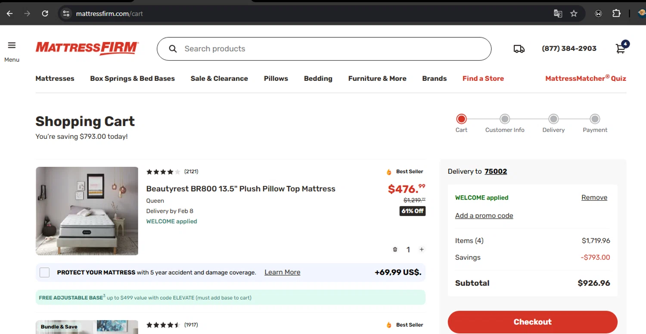Open the Pillows menu
The height and width of the screenshot is (334, 646).
point(276,78)
